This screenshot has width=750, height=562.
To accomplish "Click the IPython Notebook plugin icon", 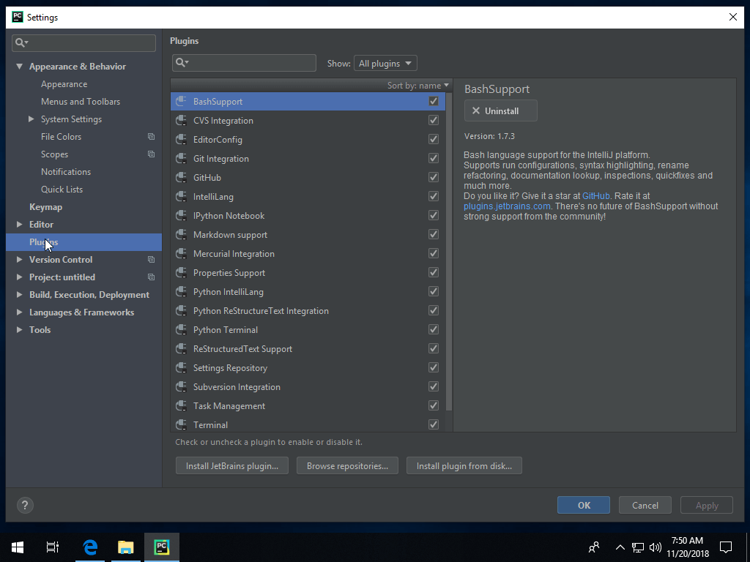I will click(182, 216).
